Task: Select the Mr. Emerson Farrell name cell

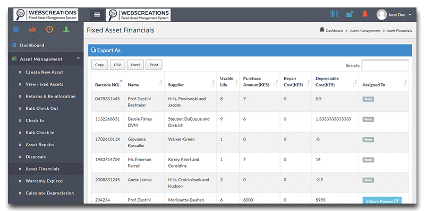Action: 144,163
